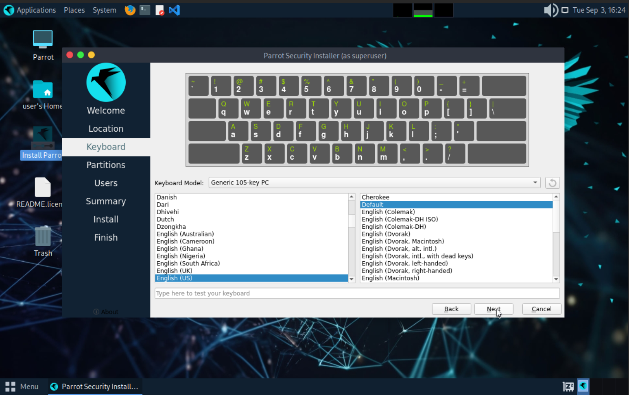The width and height of the screenshot is (629, 395).
Task: Click the Cancel button
Action: (x=542, y=309)
